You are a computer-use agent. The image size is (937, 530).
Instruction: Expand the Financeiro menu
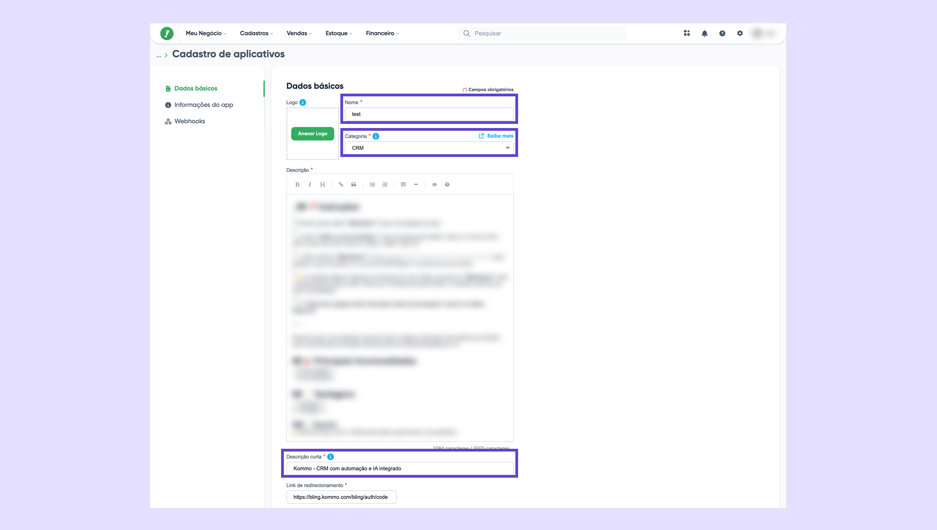[382, 33]
